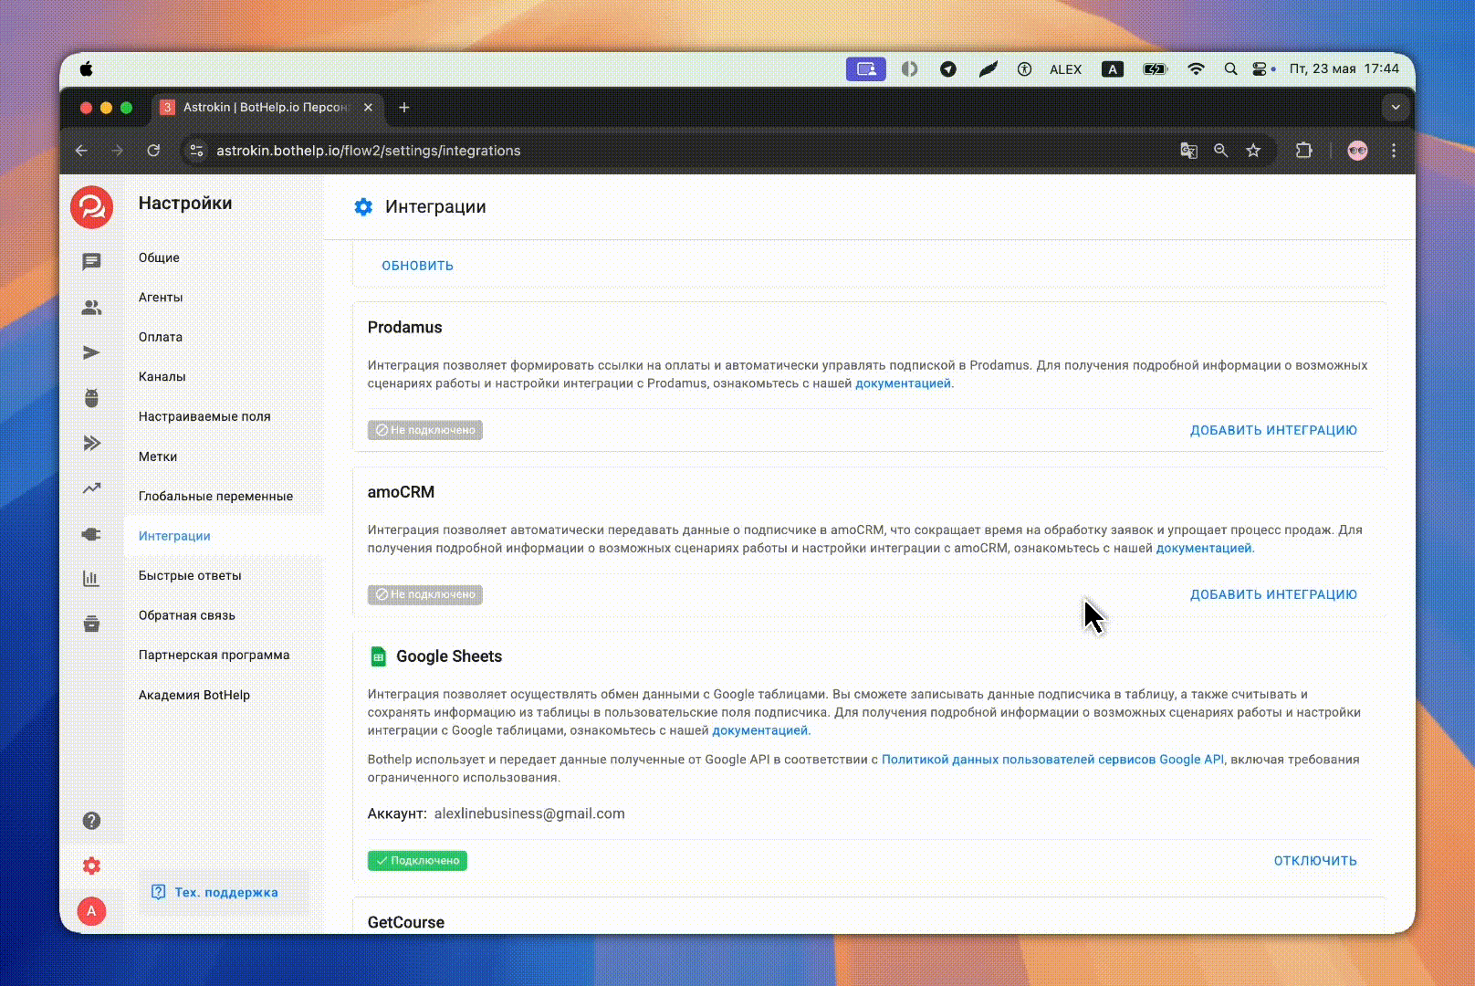This screenshot has width=1475, height=986.
Task: Open the plug integrations sidebar icon
Action: (91, 534)
